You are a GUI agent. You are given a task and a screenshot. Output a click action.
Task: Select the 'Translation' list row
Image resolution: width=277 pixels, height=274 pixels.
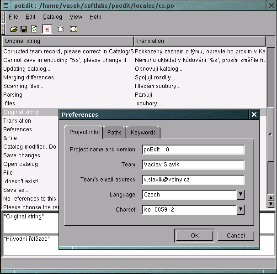[x=31, y=121]
